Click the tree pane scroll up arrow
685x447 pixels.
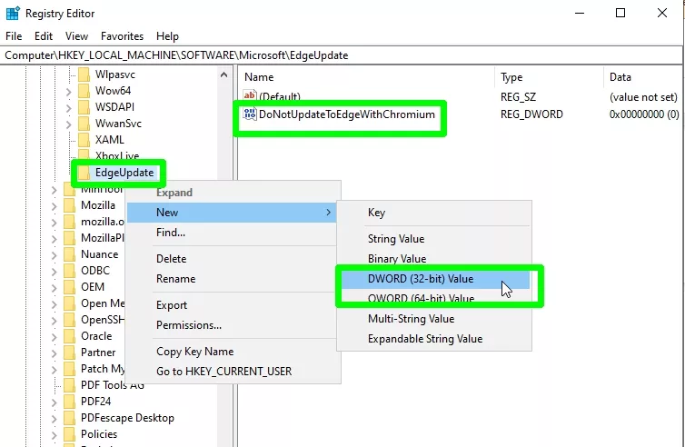click(223, 74)
